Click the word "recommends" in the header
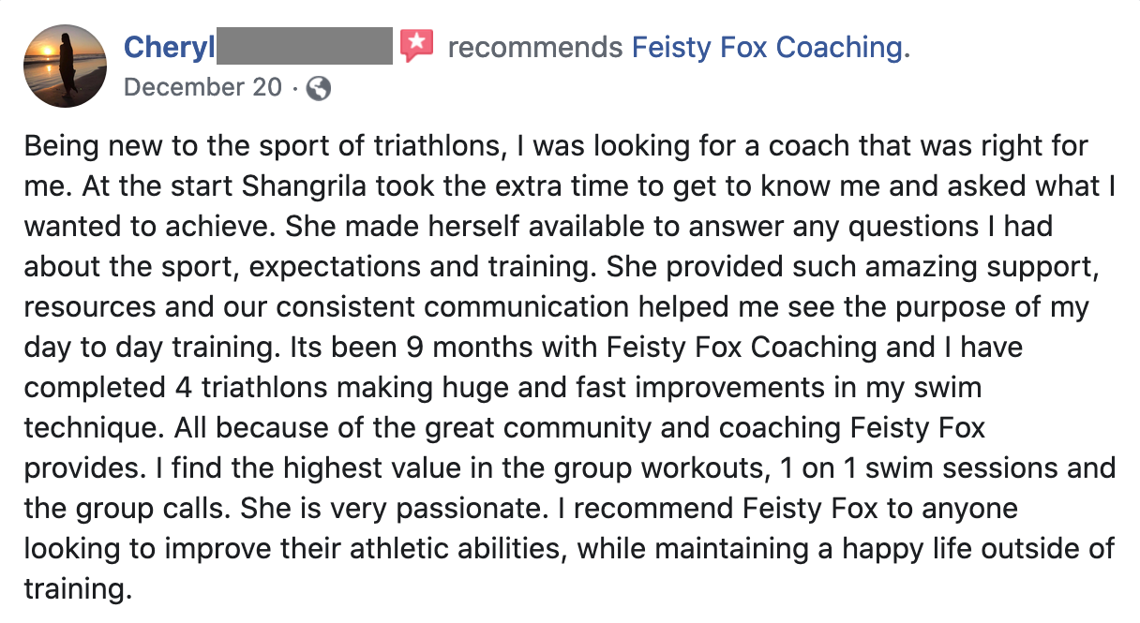This screenshot has width=1140, height=623. click(535, 47)
